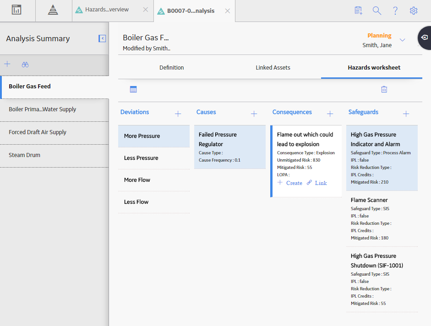Open the help question mark icon
This screenshot has width=431, height=326.
click(395, 11)
